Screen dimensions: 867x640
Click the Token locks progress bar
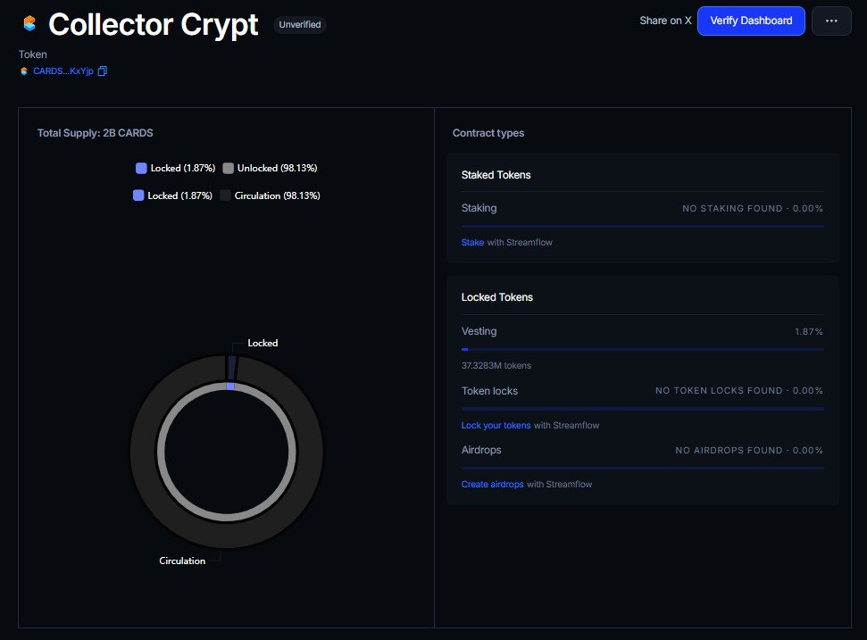click(x=643, y=409)
